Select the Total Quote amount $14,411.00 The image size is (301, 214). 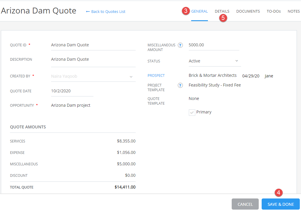[x=125, y=187]
